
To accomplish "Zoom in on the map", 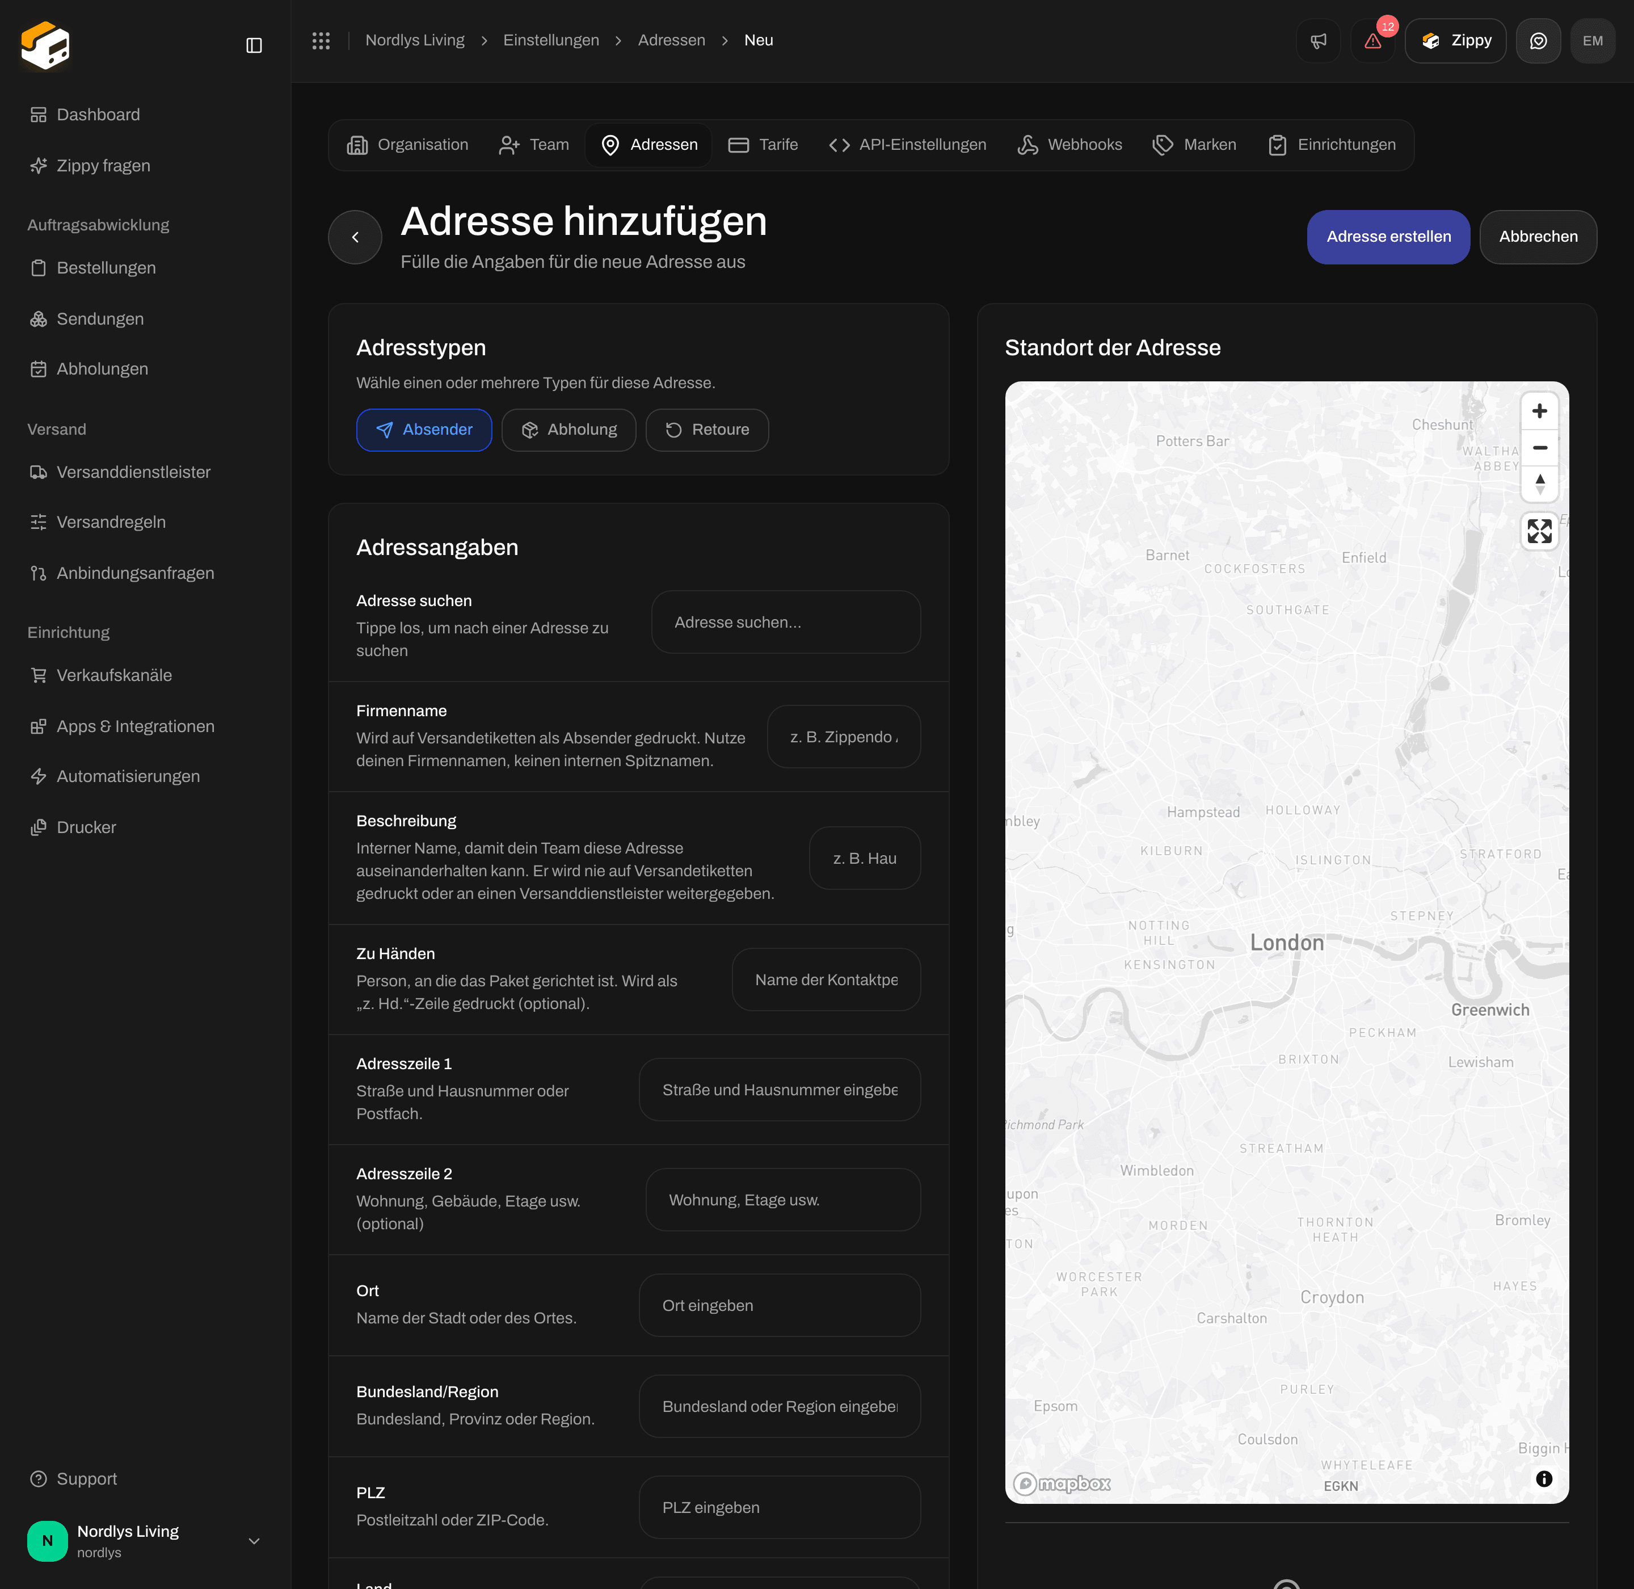I will [x=1540, y=411].
